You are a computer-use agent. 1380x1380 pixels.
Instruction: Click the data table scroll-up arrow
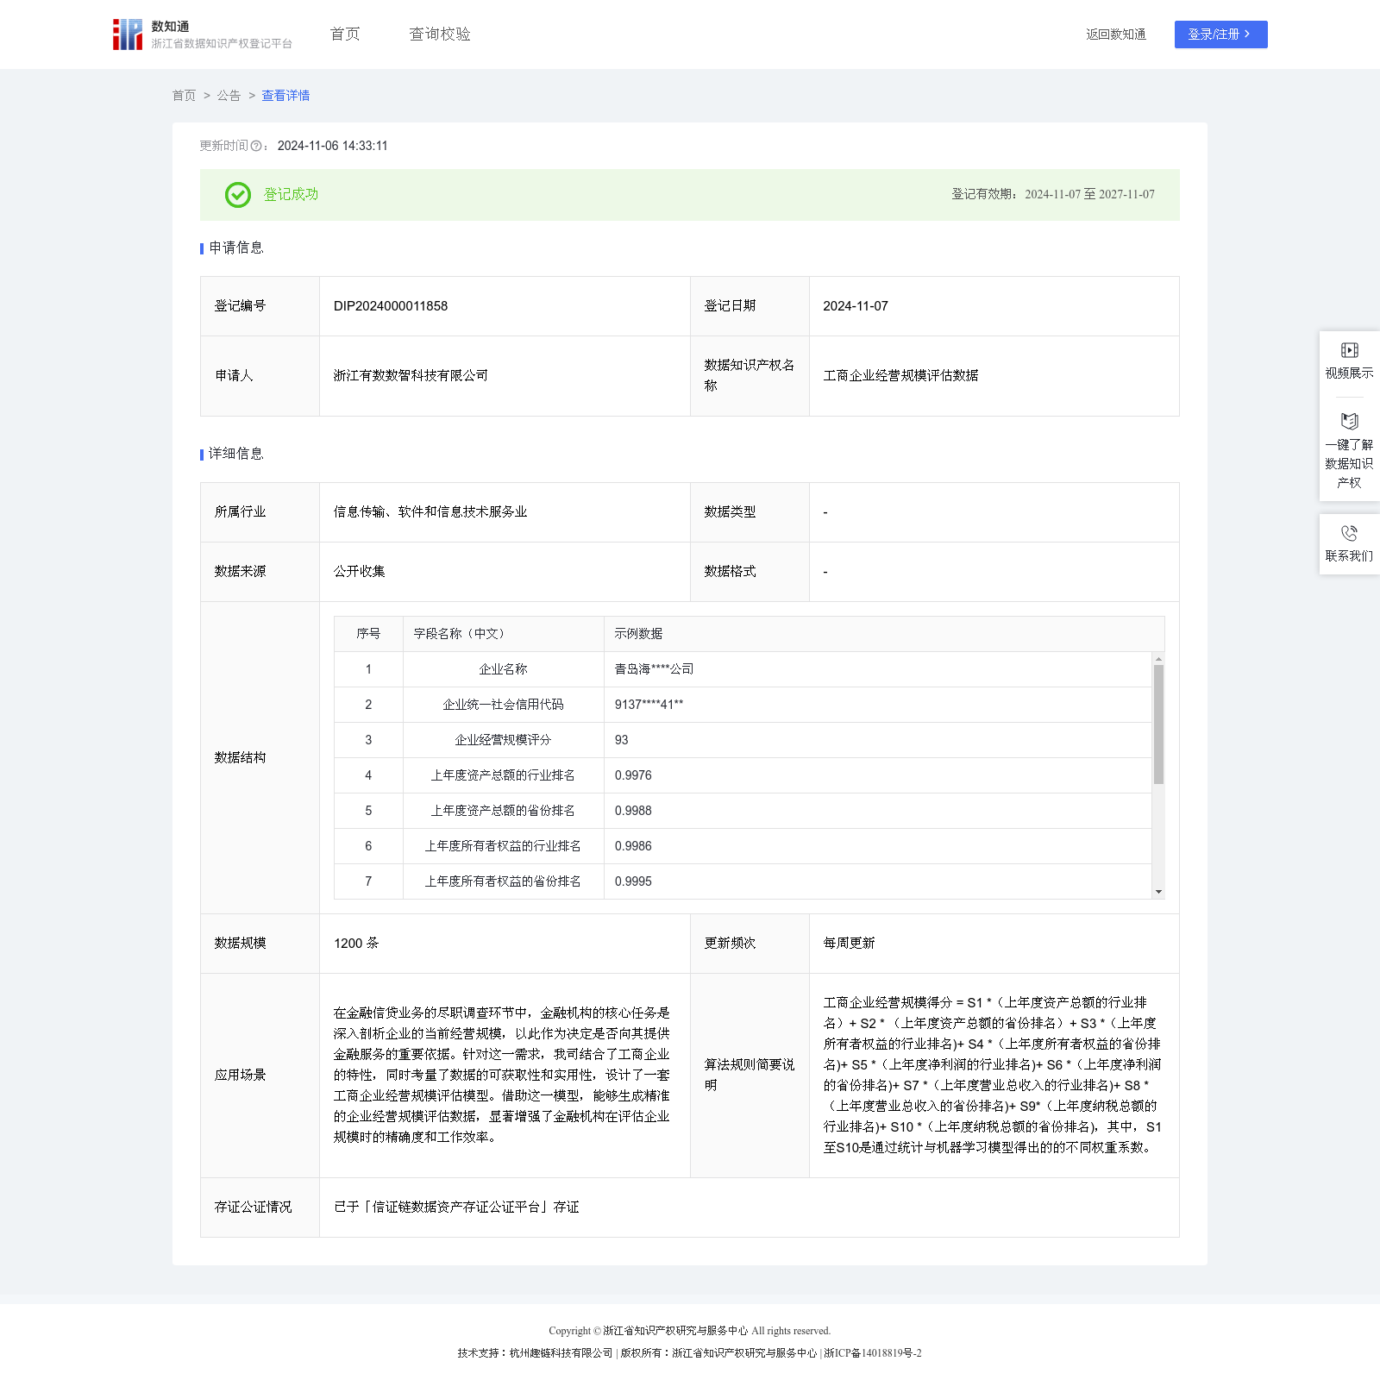1158,659
